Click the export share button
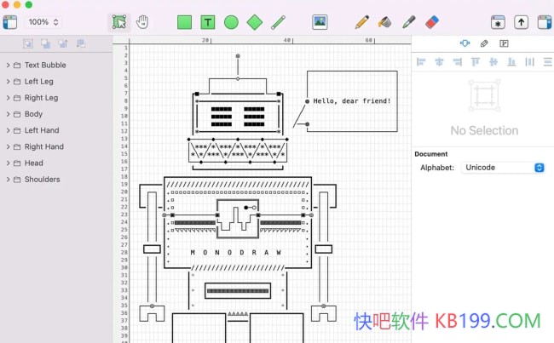 (522, 22)
